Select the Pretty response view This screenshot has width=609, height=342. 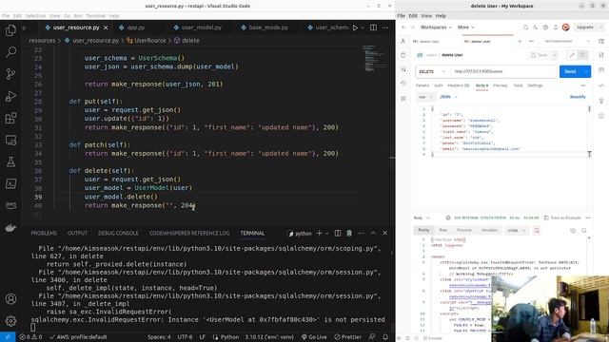point(423,230)
